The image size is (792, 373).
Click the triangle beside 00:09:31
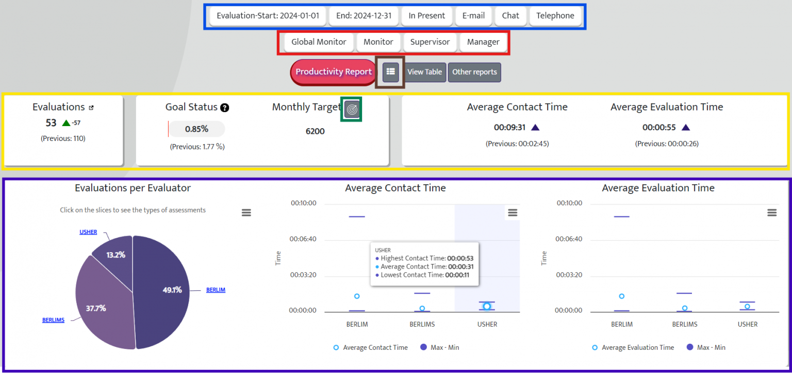[x=535, y=128]
